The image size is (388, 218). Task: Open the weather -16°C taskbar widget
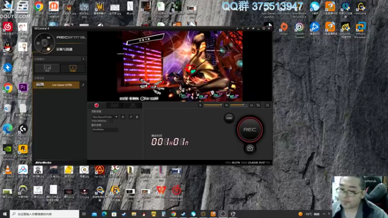(x=309, y=214)
